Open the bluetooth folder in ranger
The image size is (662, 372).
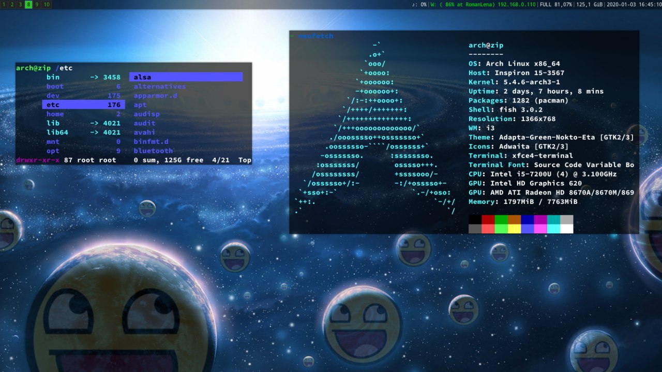[153, 151]
